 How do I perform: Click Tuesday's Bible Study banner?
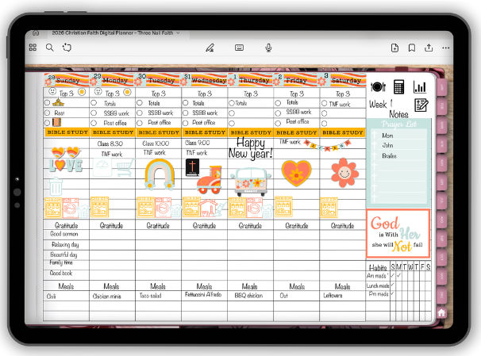coord(159,133)
